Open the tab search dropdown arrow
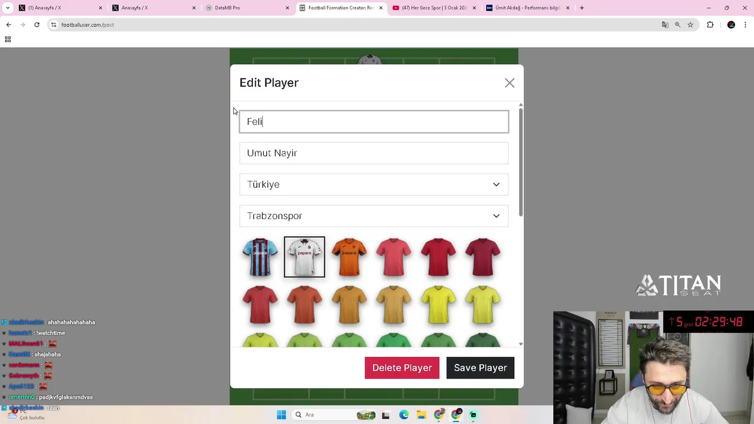This screenshot has height=424, width=754. tap(8, 8)
